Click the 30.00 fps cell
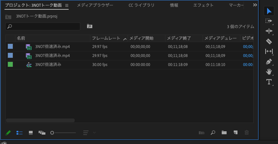278x144 pixels. coord(100,64)
